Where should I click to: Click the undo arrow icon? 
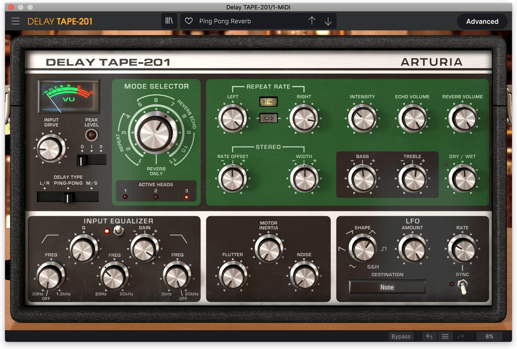[x=429, y=337]
